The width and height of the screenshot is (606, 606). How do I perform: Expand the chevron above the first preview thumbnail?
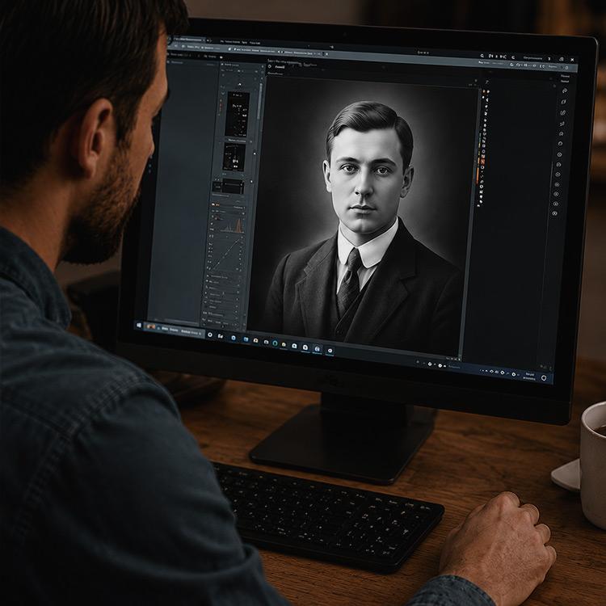point(223,93)
